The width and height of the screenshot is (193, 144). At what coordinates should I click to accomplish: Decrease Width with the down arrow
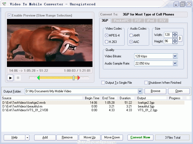point(175,36)
